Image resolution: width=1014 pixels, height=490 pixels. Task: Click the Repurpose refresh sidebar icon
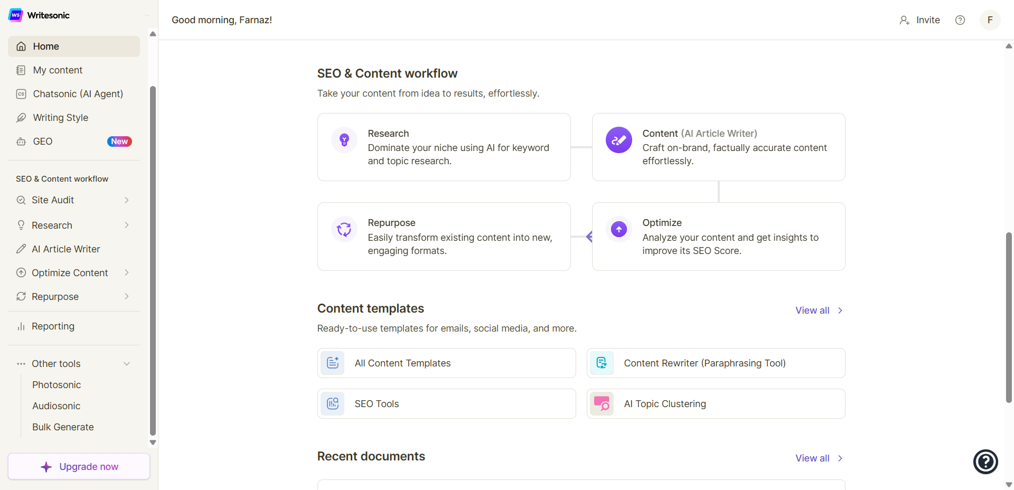pos(21,297)
